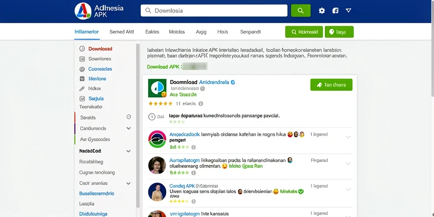Click the Facebook icon in header
434x217 pixels.
pyautogui.click(x=335, y=11)
